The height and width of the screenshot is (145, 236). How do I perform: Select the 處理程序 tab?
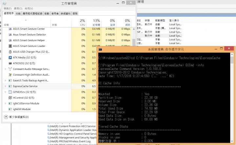point(9,13)
